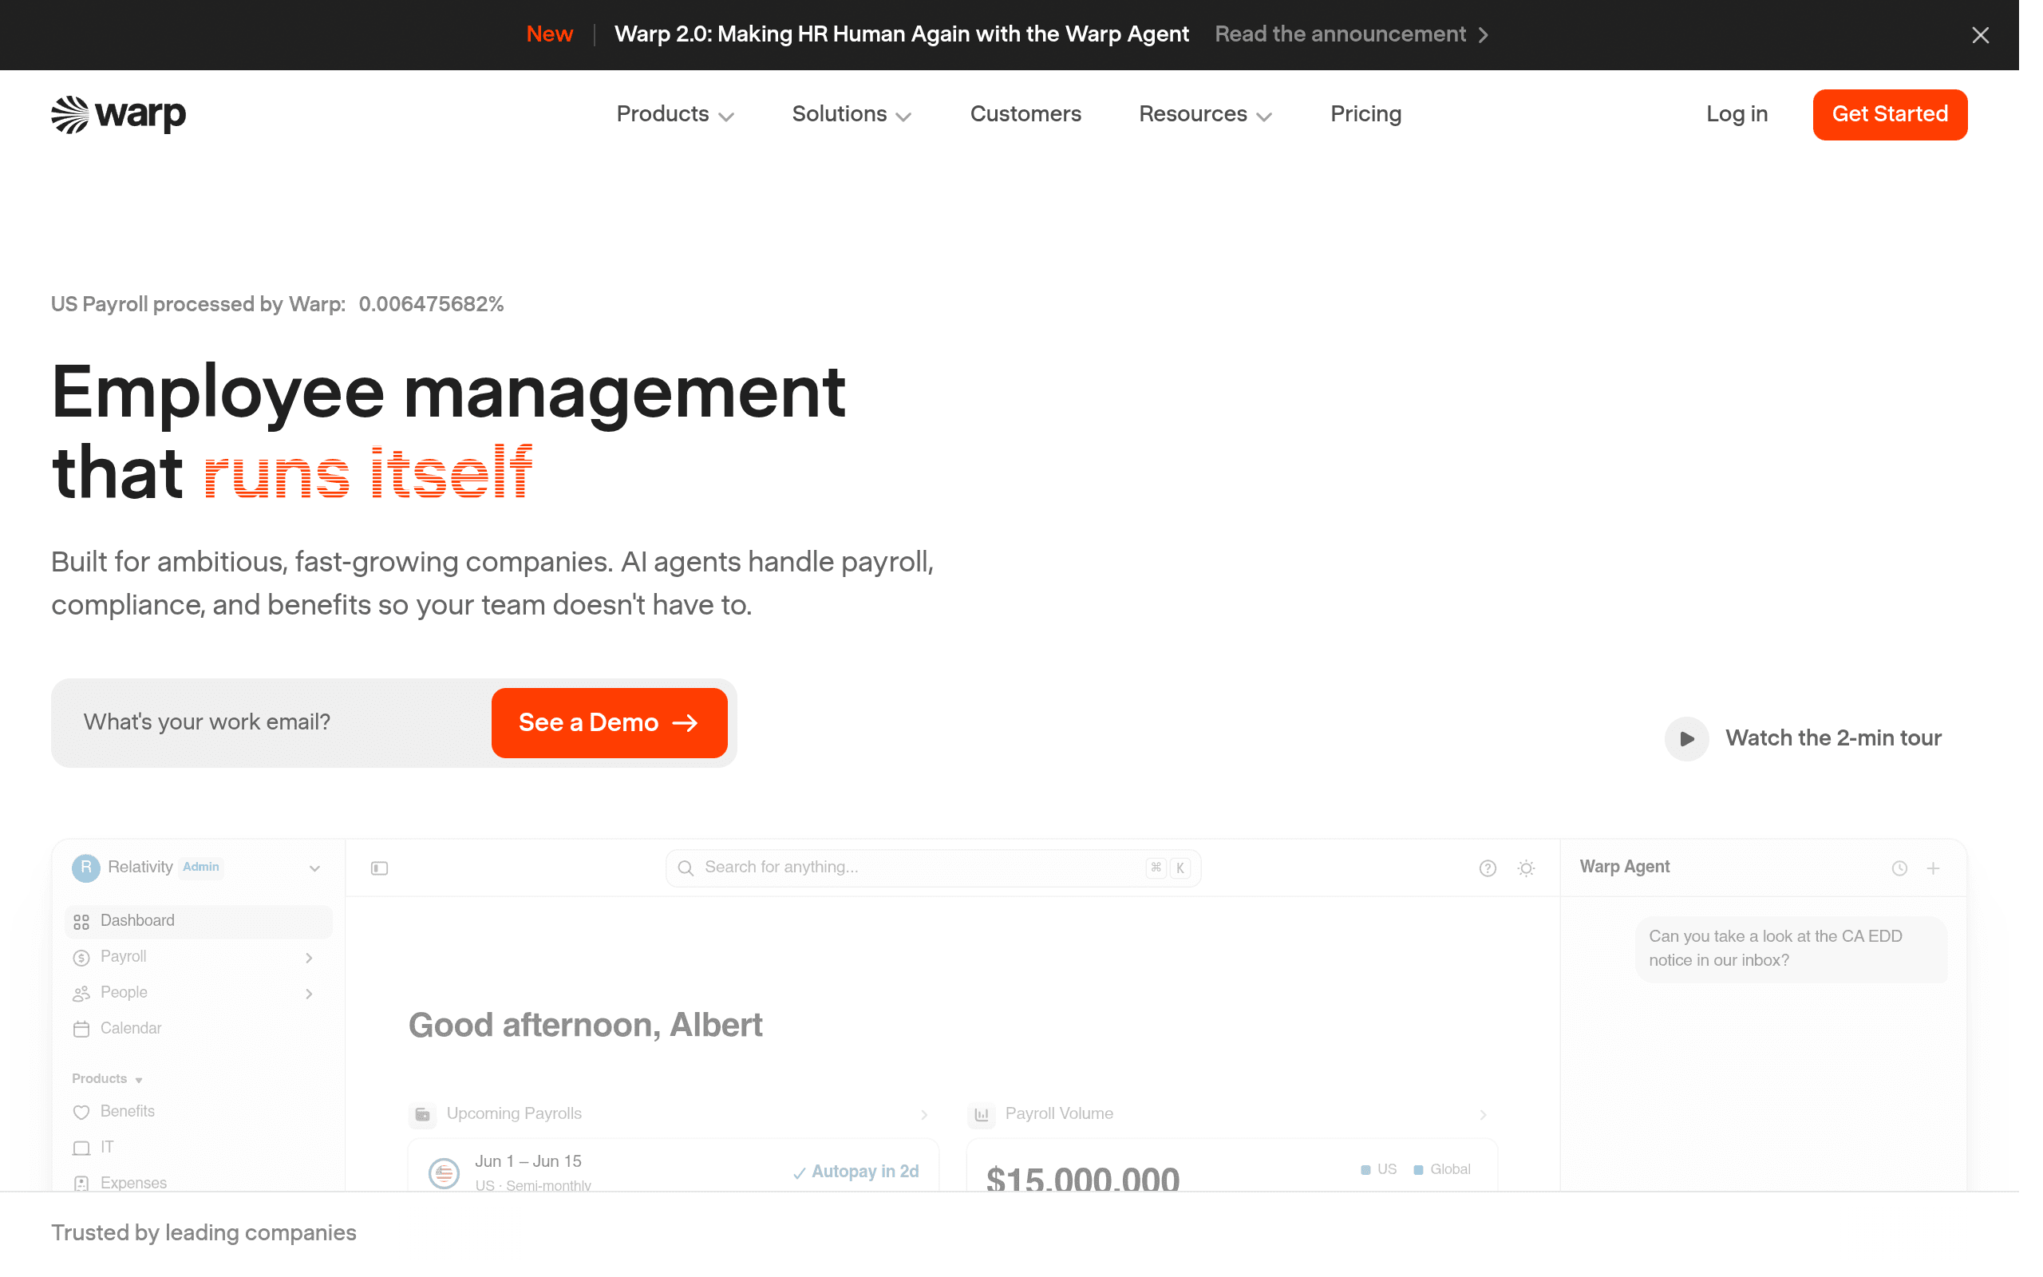The image size is (2043, 1277).
Task: Open the Customers page
Action: pyautogui.click(x=1025, y=114)
